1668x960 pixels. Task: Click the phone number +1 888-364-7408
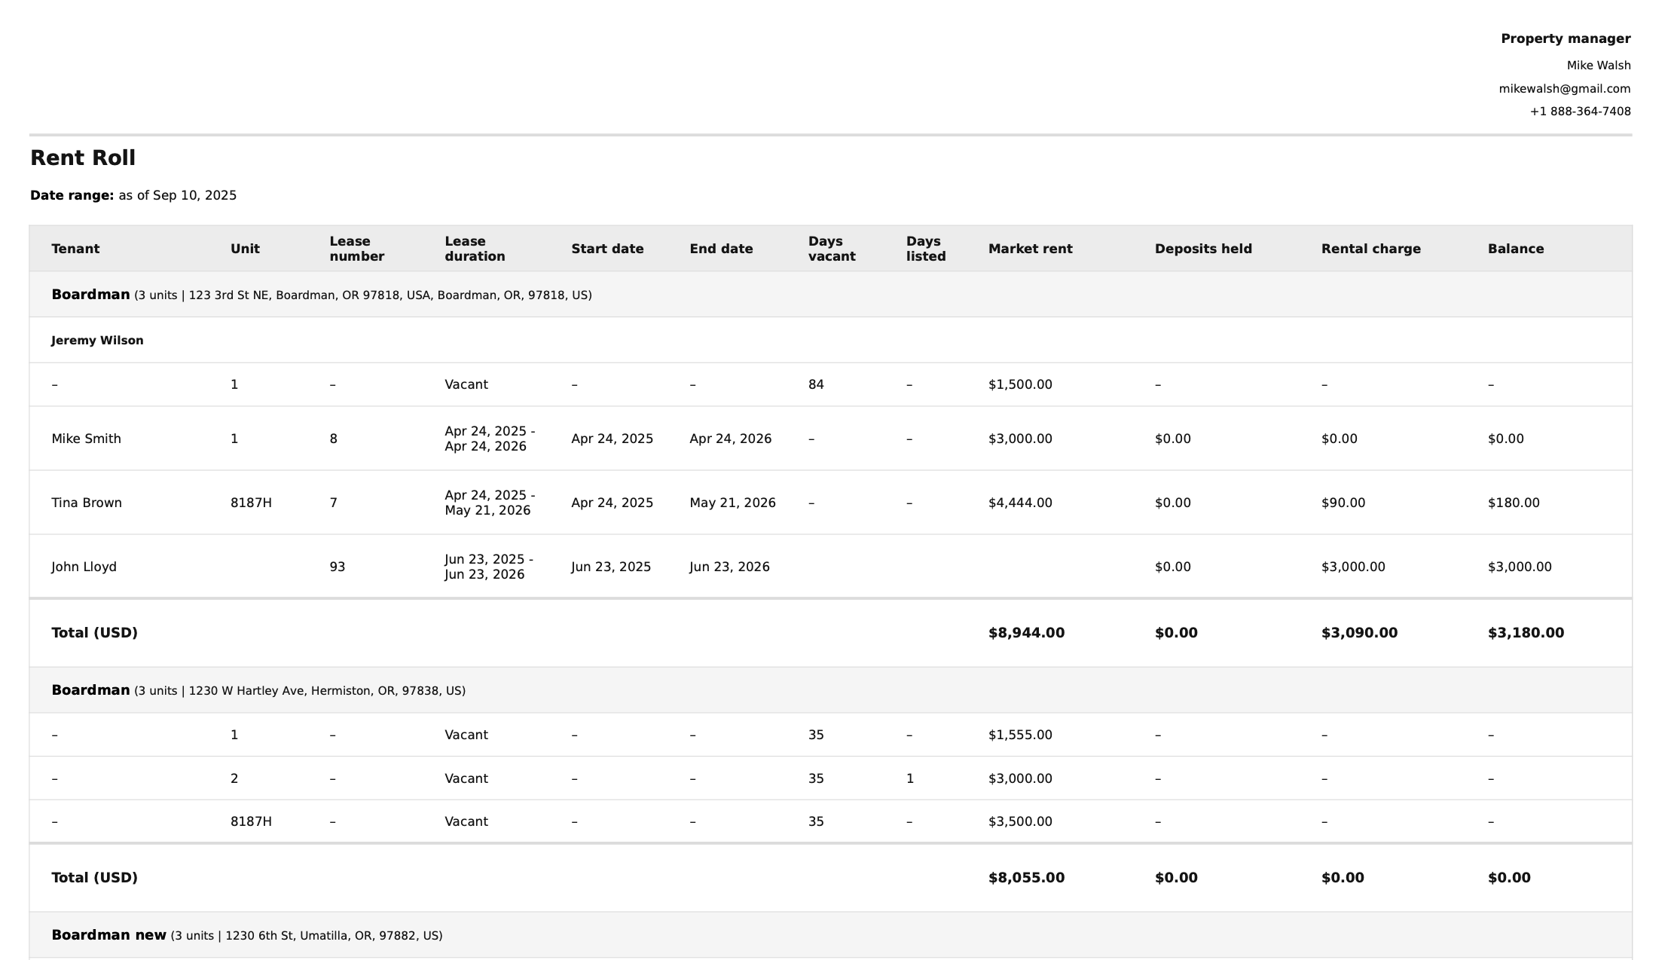(1581, 112)
